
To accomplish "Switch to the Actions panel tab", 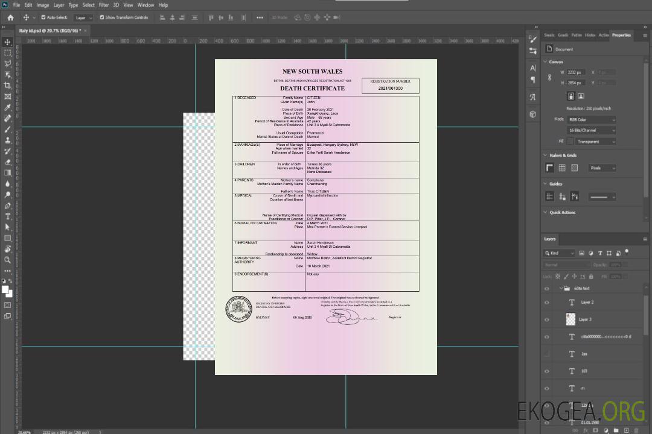I will [603, 36].
